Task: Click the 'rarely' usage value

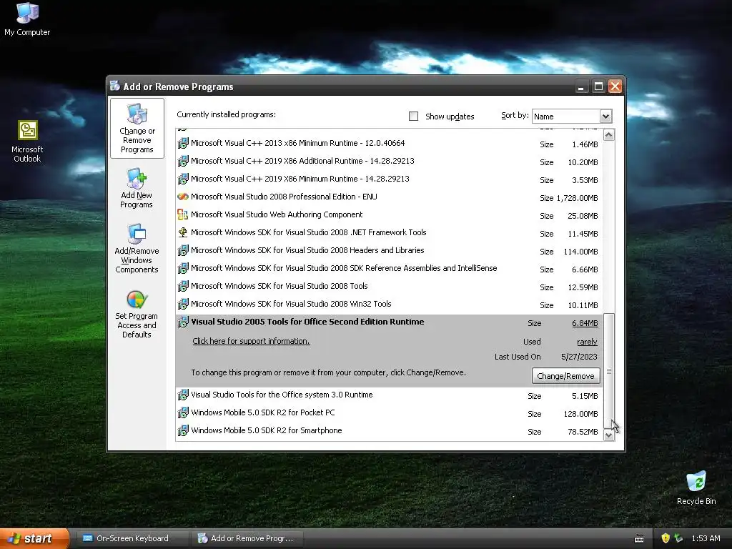Action: click(x=587, y=342)
